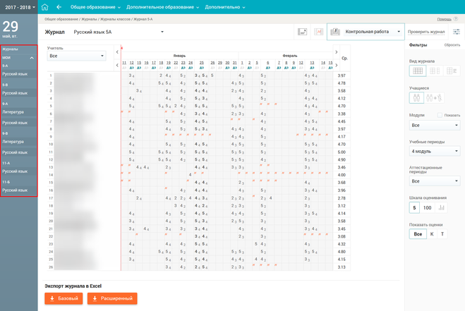Click the home icon in top bar

pos(47,6)
